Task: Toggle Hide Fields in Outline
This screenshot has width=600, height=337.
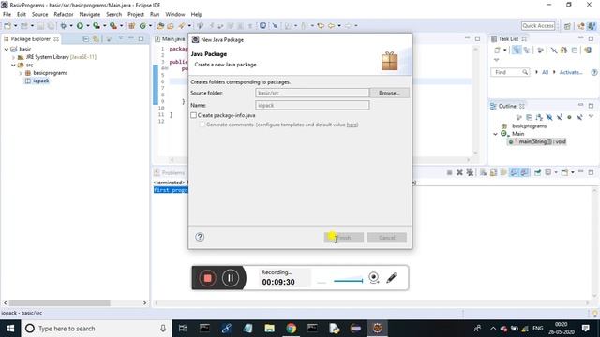Action: tap(549, 117)
